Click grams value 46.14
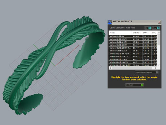Image resolution: width=166 pixels, height=125 pixels. pyautogui.click(x=136, y=54)
